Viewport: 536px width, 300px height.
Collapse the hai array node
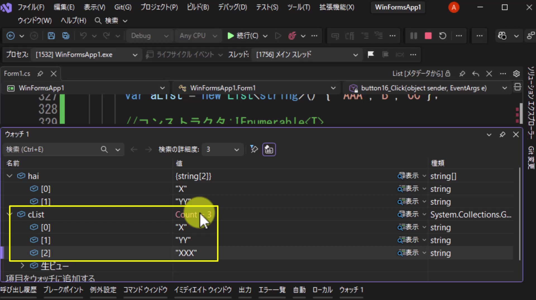pos(9,176)
